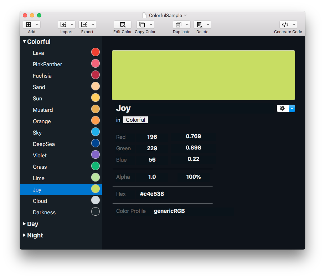Collapse the Colorful group
The width and height of the screenshot is (325, 278).
click(x=24, y=41)
